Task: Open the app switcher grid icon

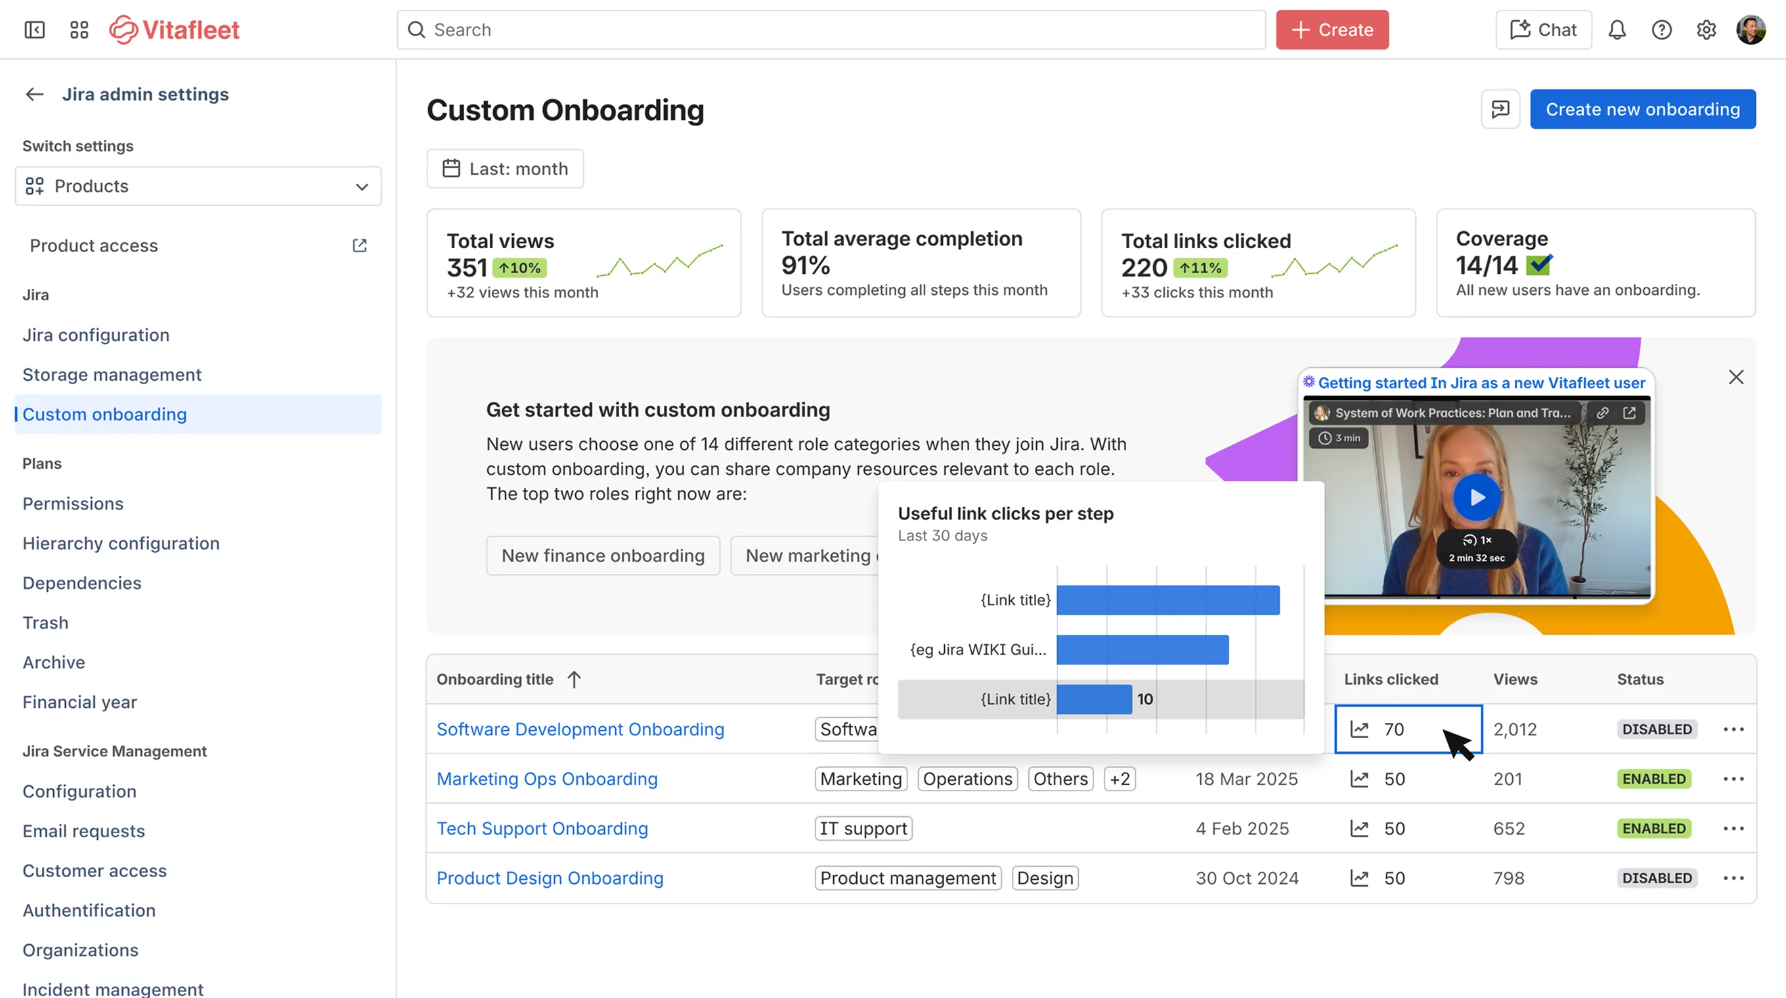Action: pyautogui.click(x=79, y=30)
